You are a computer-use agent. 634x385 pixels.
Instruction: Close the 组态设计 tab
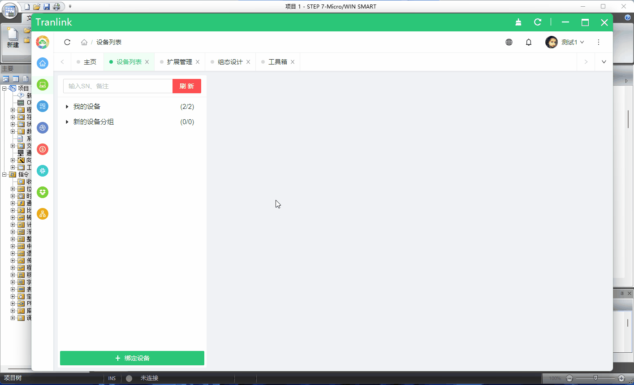(248, 62)
